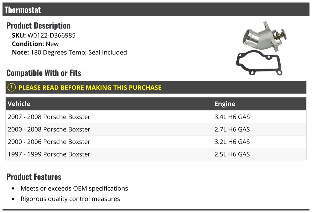This screenshot has height=213, width=312.
Task: Click the SKU number W0122-D366985
Action: point(51,35)
